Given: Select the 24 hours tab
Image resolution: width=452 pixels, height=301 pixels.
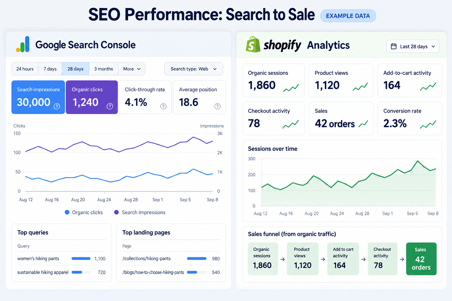Looking at the screenshot, I should [x=25, y=69].
